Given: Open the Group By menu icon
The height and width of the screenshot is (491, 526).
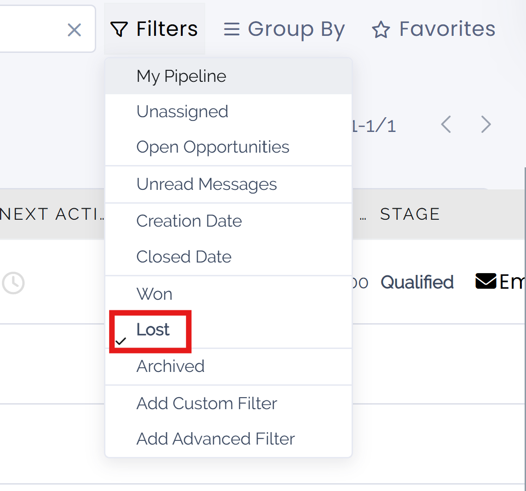Looking at the screenshot, I should 231,29.
